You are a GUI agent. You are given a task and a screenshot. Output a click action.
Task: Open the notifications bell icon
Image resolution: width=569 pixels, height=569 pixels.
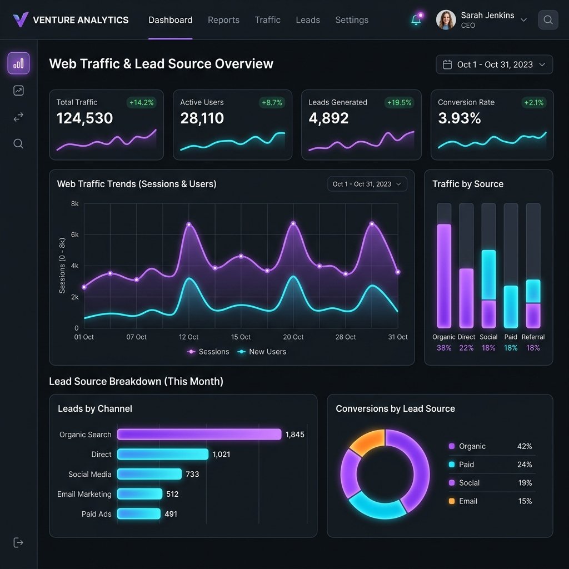[417, 18]
